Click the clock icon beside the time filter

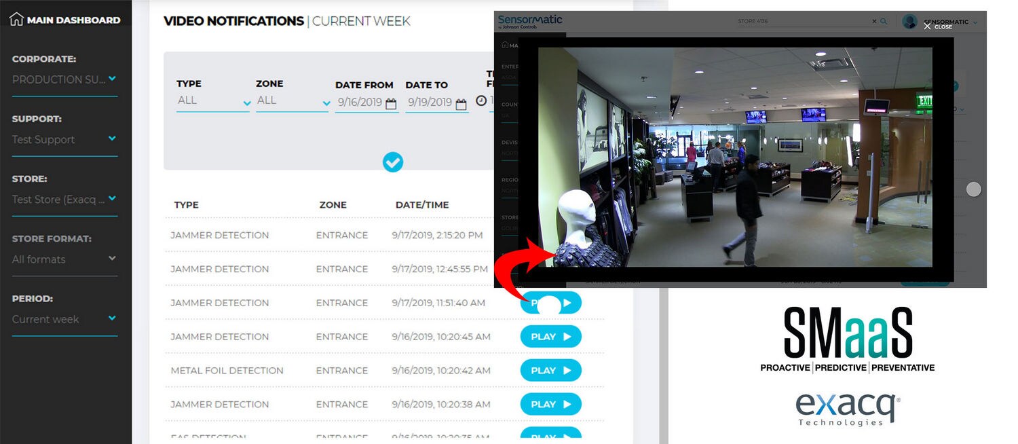pos(481,100)
